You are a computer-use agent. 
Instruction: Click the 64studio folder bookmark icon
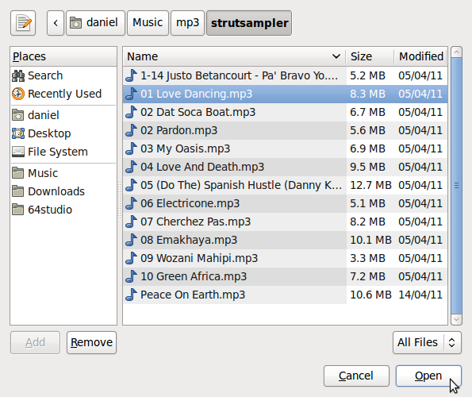tap(18, 210)
